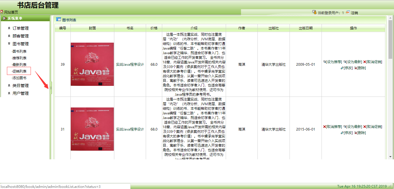The image size is (394, 189).
Task: Click the 注销 logout link
Action: click(354, 13)
